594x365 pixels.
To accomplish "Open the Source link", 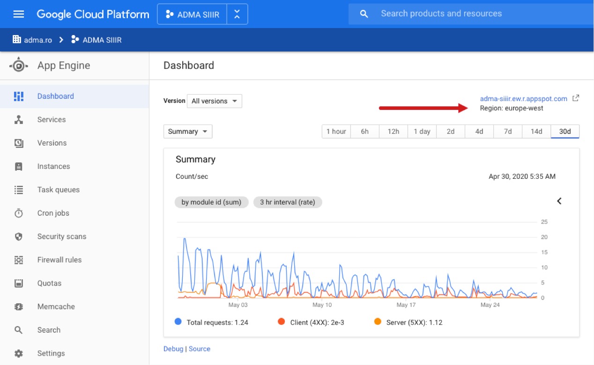I will [200, 349].
